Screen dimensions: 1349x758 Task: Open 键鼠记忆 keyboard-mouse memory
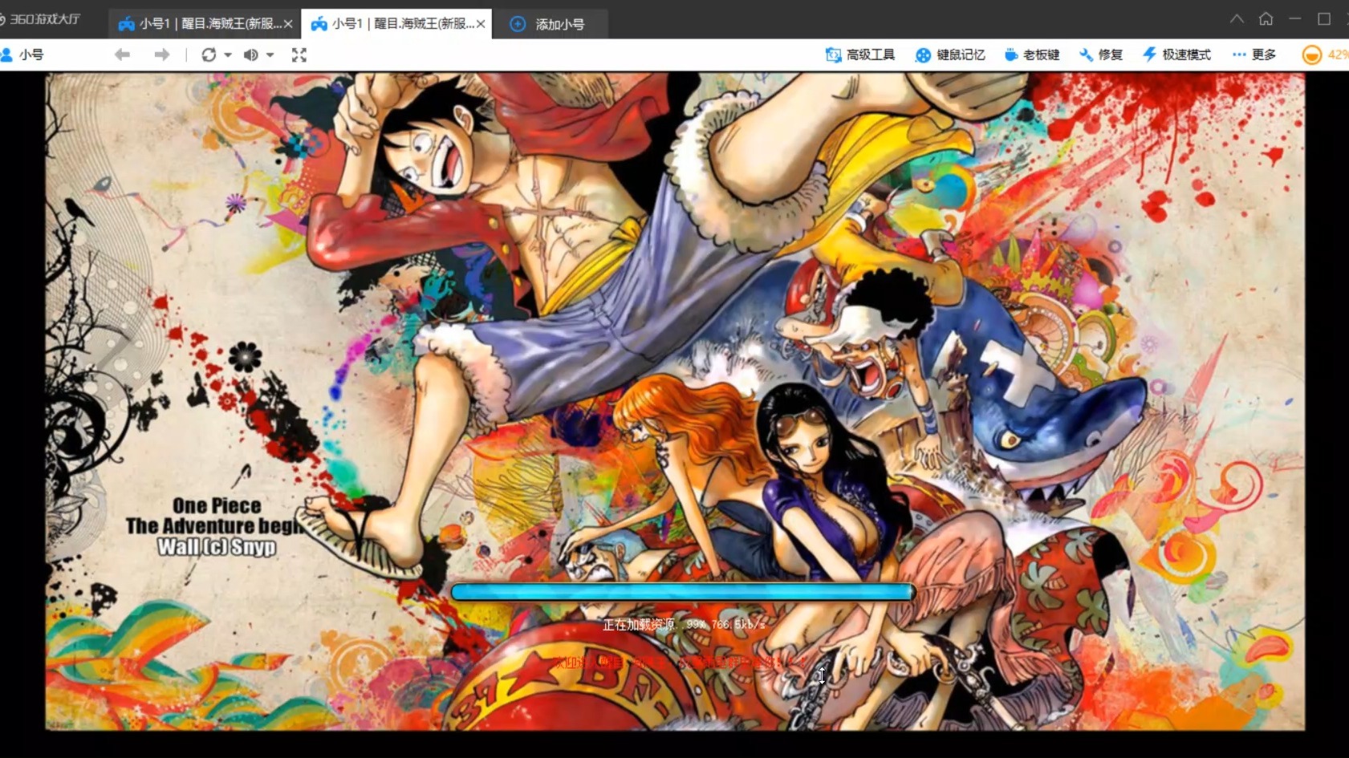tap(950, 55)
